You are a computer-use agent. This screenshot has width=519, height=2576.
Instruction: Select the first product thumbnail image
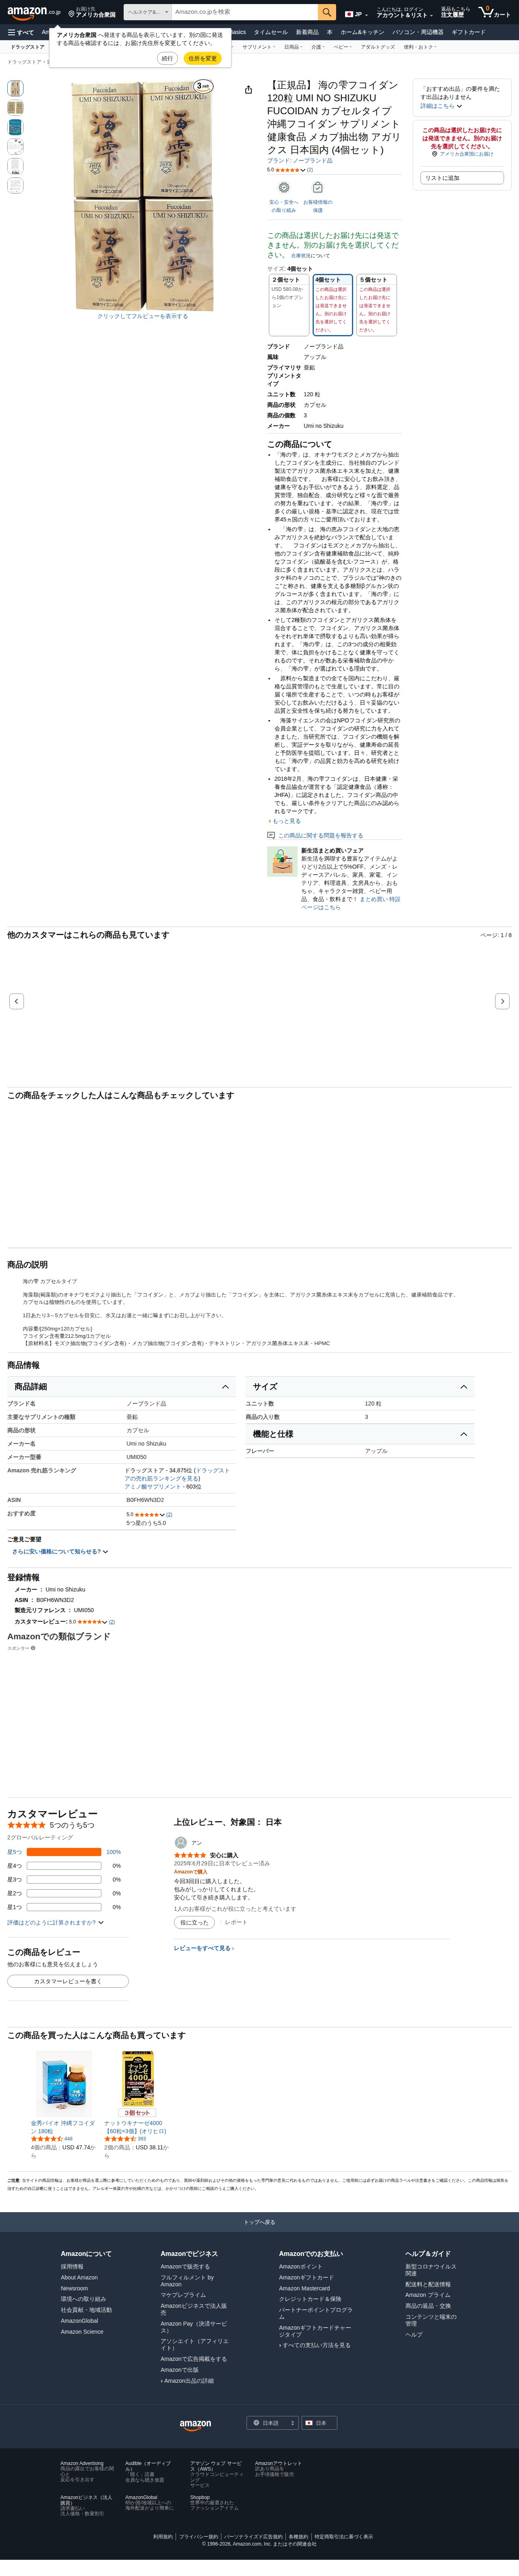(15, 88)
